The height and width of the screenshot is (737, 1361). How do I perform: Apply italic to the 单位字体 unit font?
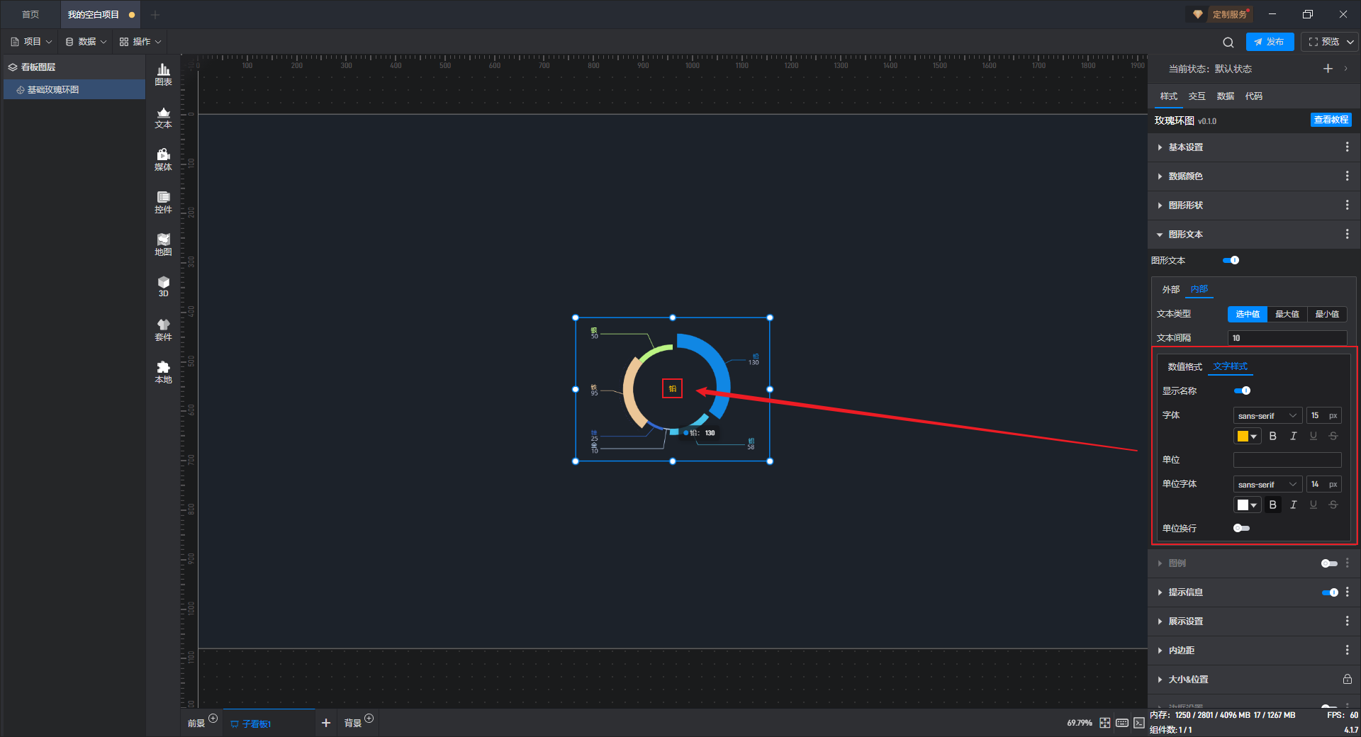click(1294, 505)
